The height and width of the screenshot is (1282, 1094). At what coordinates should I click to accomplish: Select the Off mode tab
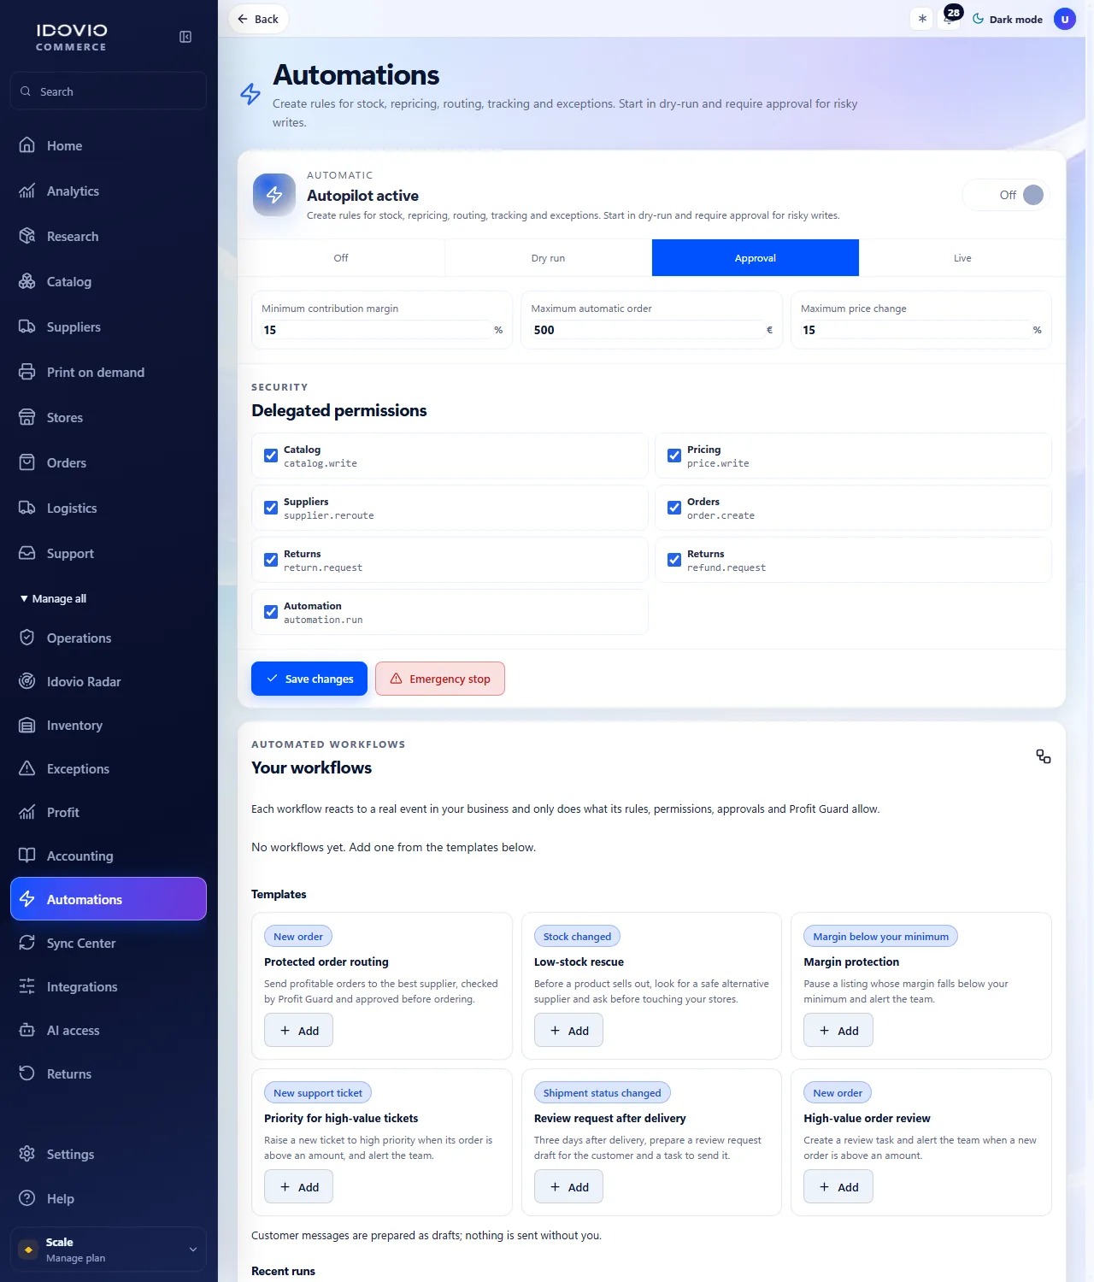[x=341, y=257]
